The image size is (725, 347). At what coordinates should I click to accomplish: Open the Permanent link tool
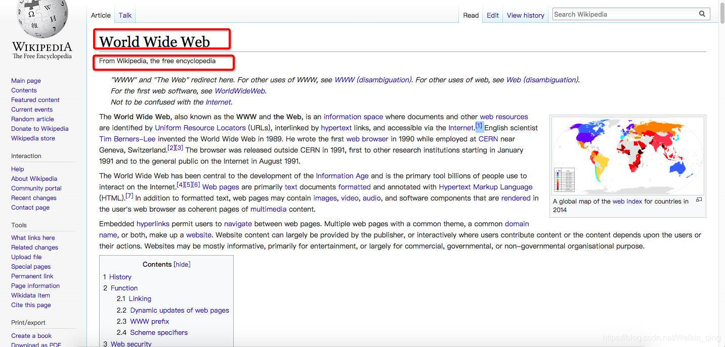coord(32,276)
